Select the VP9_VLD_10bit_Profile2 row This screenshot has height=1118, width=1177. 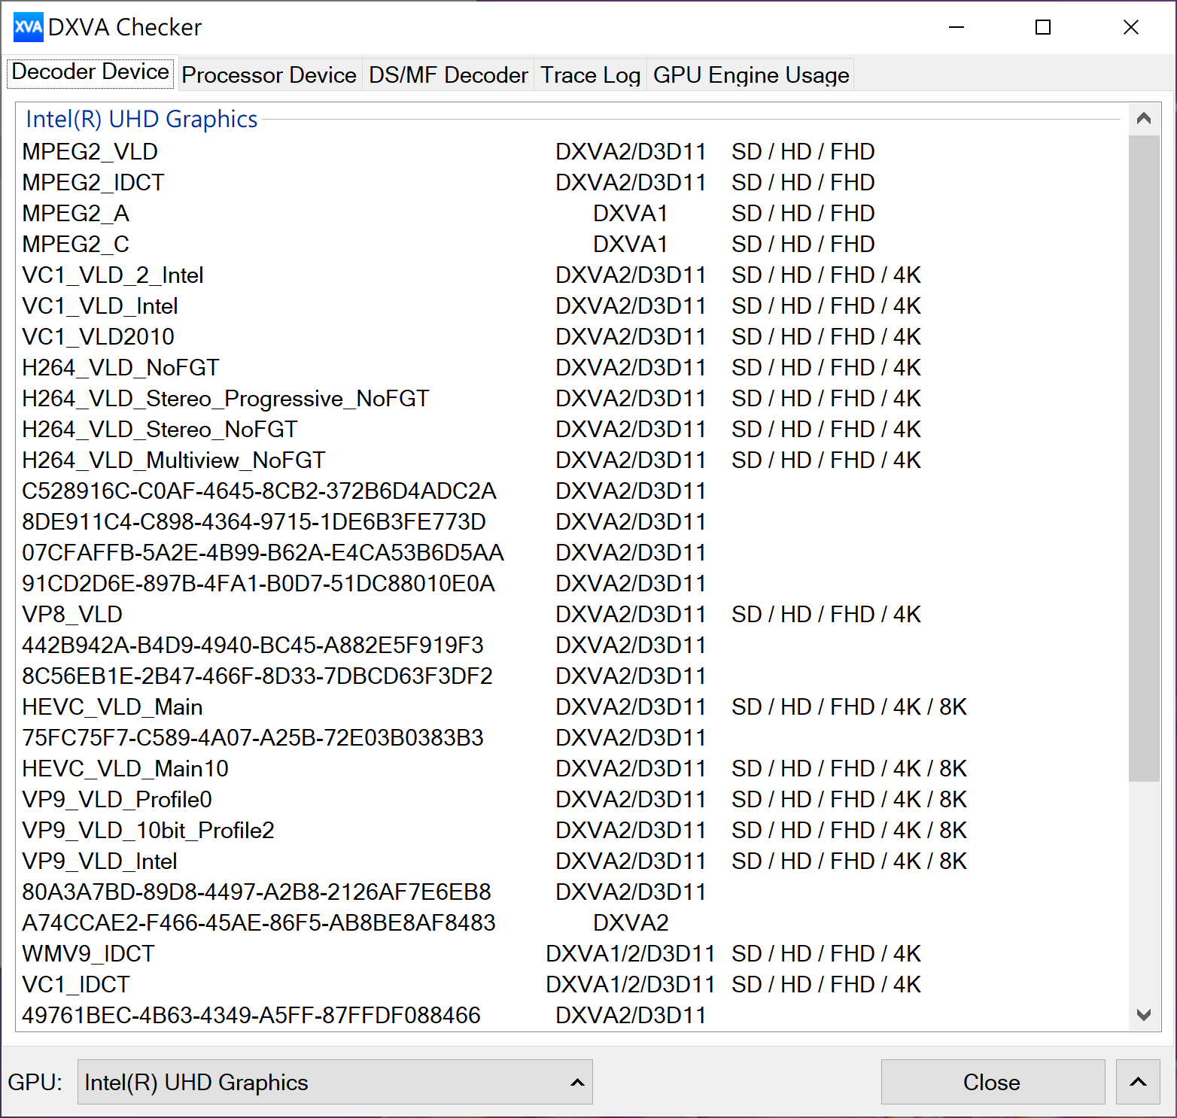(x=572, y=830)
